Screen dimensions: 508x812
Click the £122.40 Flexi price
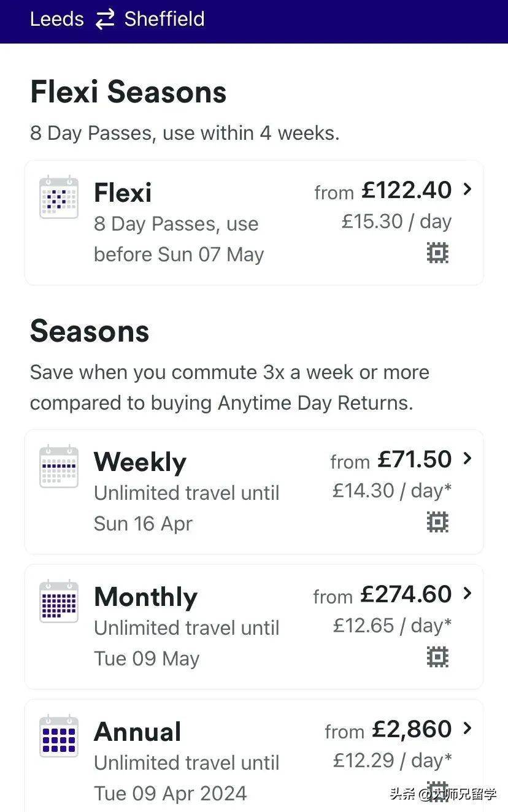[407, 190]
